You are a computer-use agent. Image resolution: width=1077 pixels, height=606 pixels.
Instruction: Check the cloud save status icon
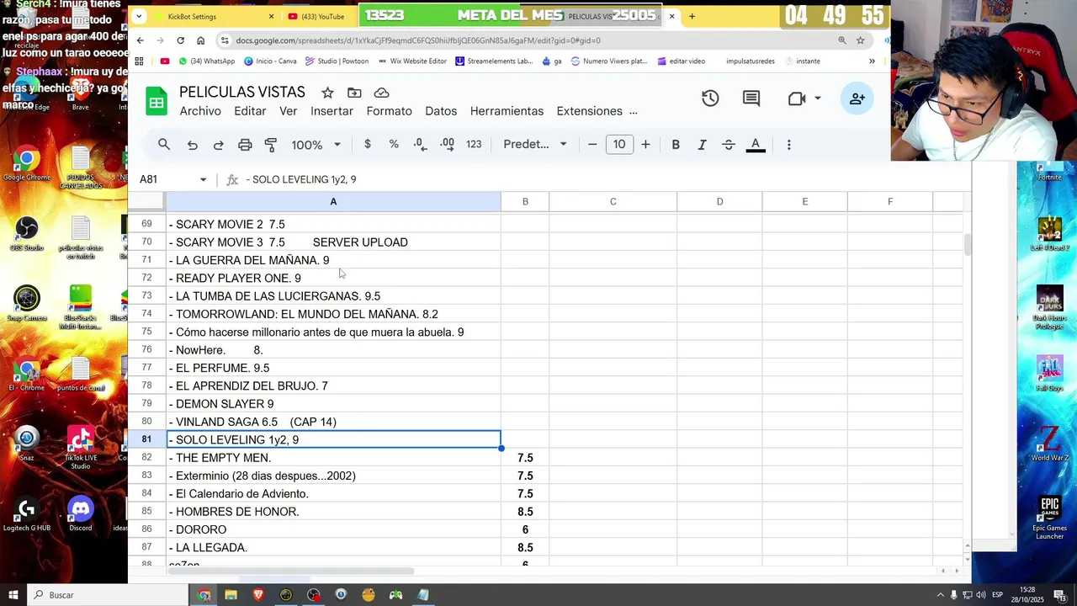point(381,93)
